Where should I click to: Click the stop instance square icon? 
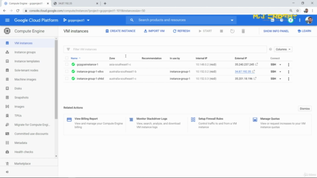coord(221,31)
